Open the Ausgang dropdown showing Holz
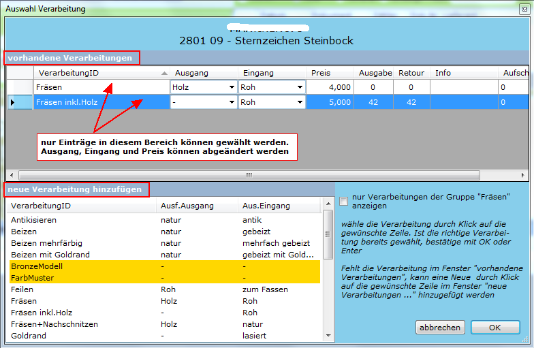 [x=232, y=87]
